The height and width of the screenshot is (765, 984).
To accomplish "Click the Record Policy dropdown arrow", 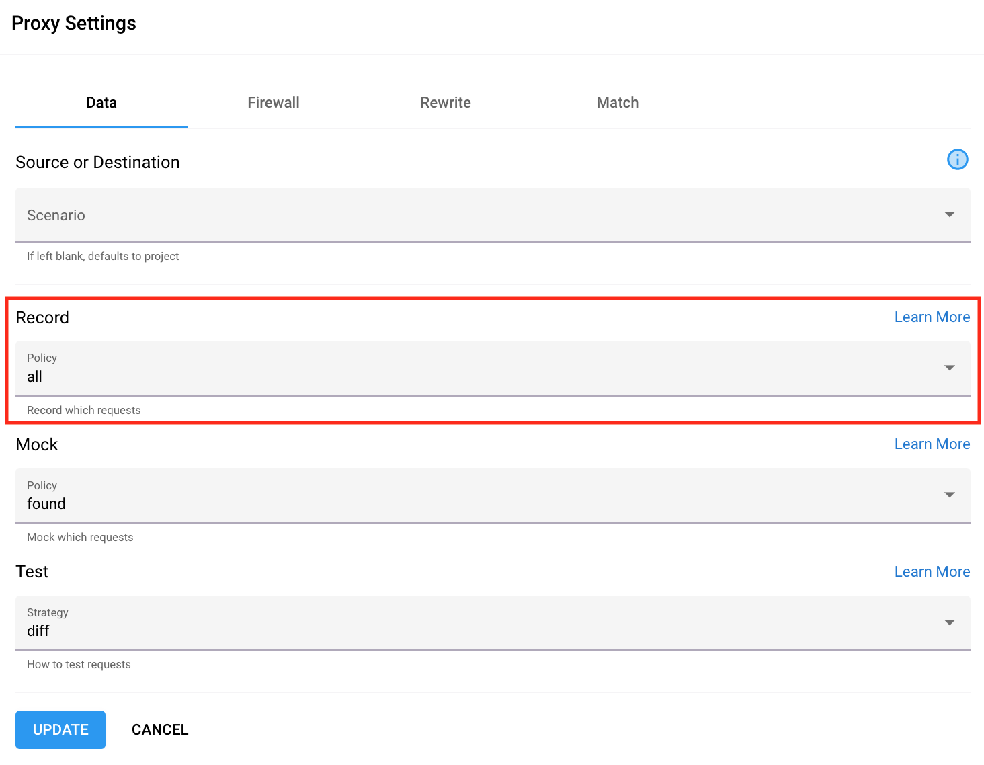I will [949, 368].
